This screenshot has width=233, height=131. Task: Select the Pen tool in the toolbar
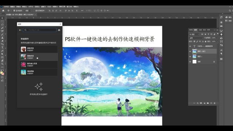[2, 51]
